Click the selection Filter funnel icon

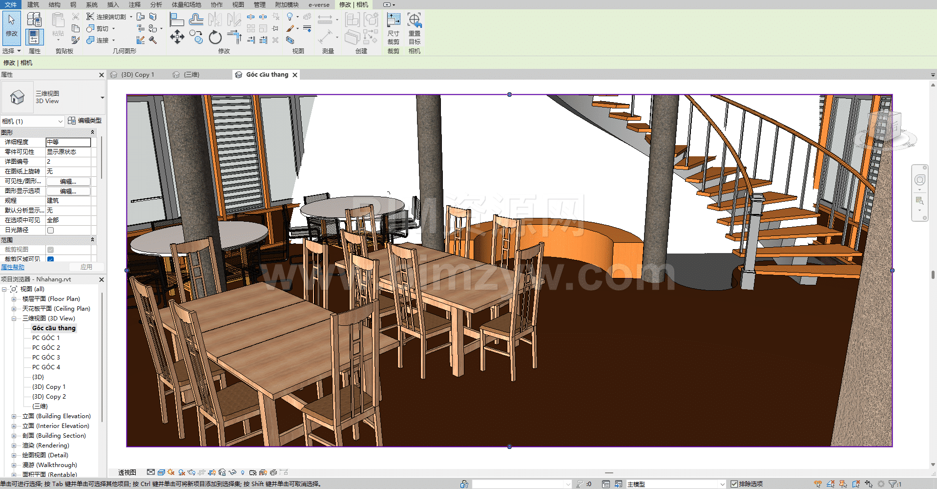point(893,484)
